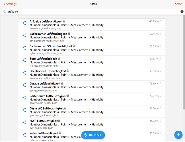This screenshot has height=142, width=185.
Task: Click the humidity drops icon for Ankleide Luftfeuchtigkeit
Action: [24, 23]
